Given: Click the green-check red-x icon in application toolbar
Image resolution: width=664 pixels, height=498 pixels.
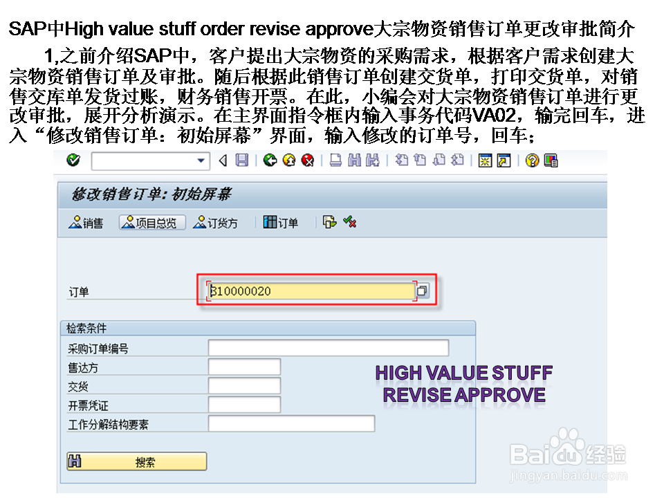Looking at the screenshot, I should pos(350,221).
